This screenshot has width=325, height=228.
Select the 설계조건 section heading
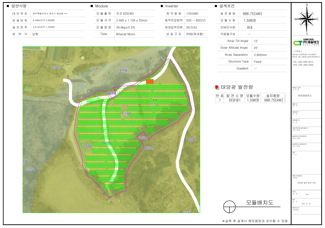227,6
